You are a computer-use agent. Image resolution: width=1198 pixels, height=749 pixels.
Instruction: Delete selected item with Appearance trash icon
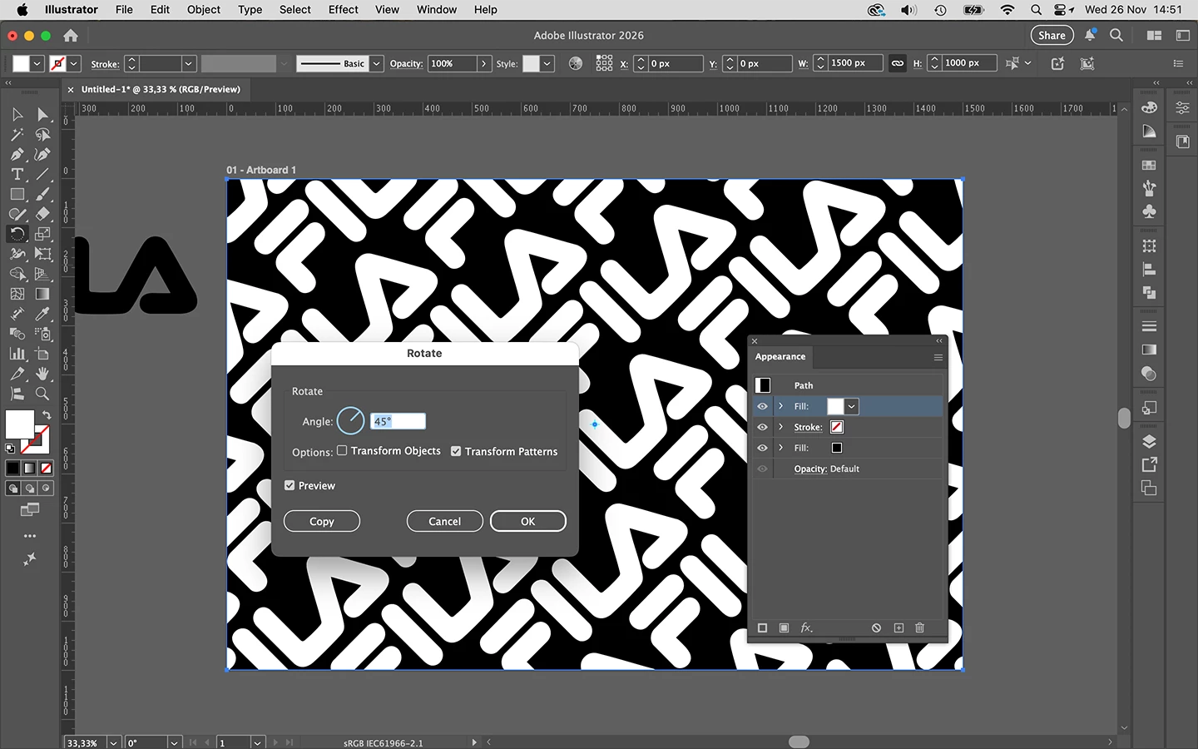tap(919, 627)
